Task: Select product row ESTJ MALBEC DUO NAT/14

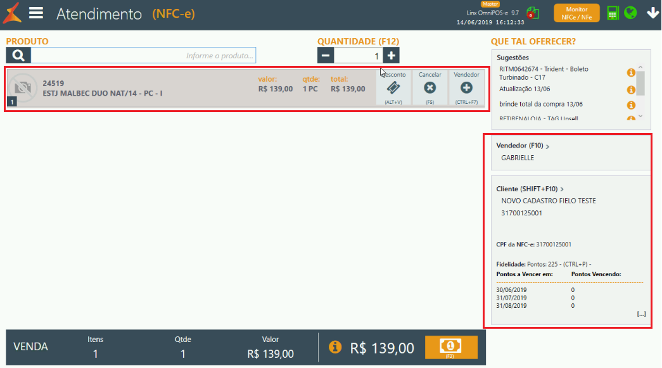Action: (247, 89)
